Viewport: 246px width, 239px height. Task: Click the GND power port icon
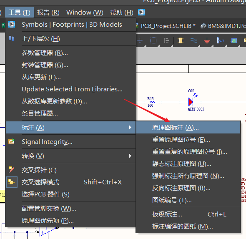207,40
